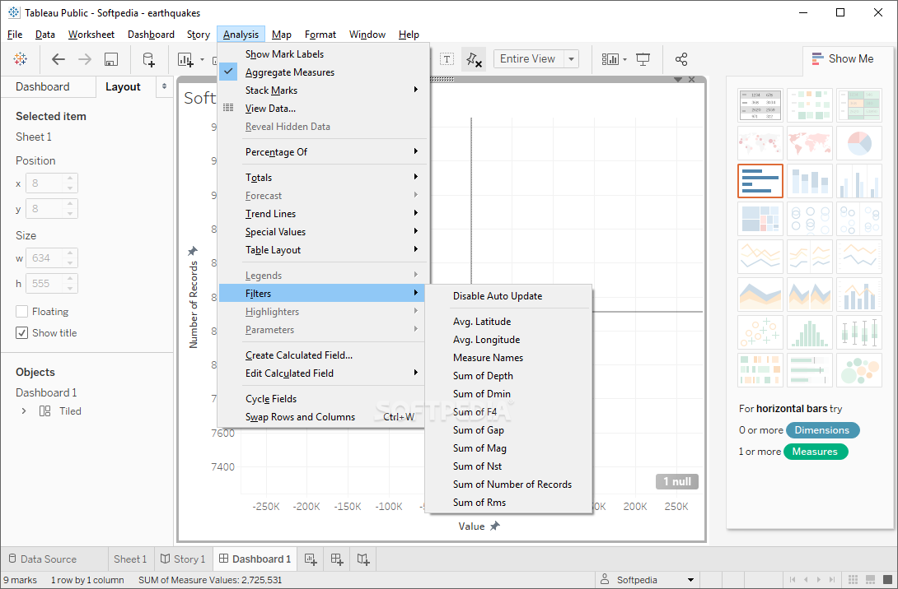Click the height h input field
The image size is (898, 589).
click(x=46, y=284)
